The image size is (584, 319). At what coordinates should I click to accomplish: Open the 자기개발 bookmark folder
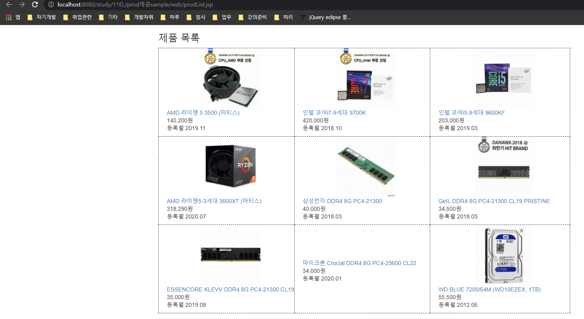coord(41,17)
